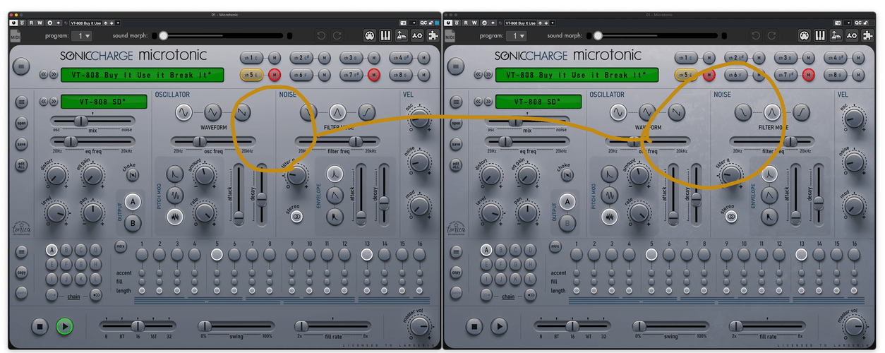Enable step 1 trigger in left window
The width and height of the screenshot is (885, 353).
pos(142,255)
